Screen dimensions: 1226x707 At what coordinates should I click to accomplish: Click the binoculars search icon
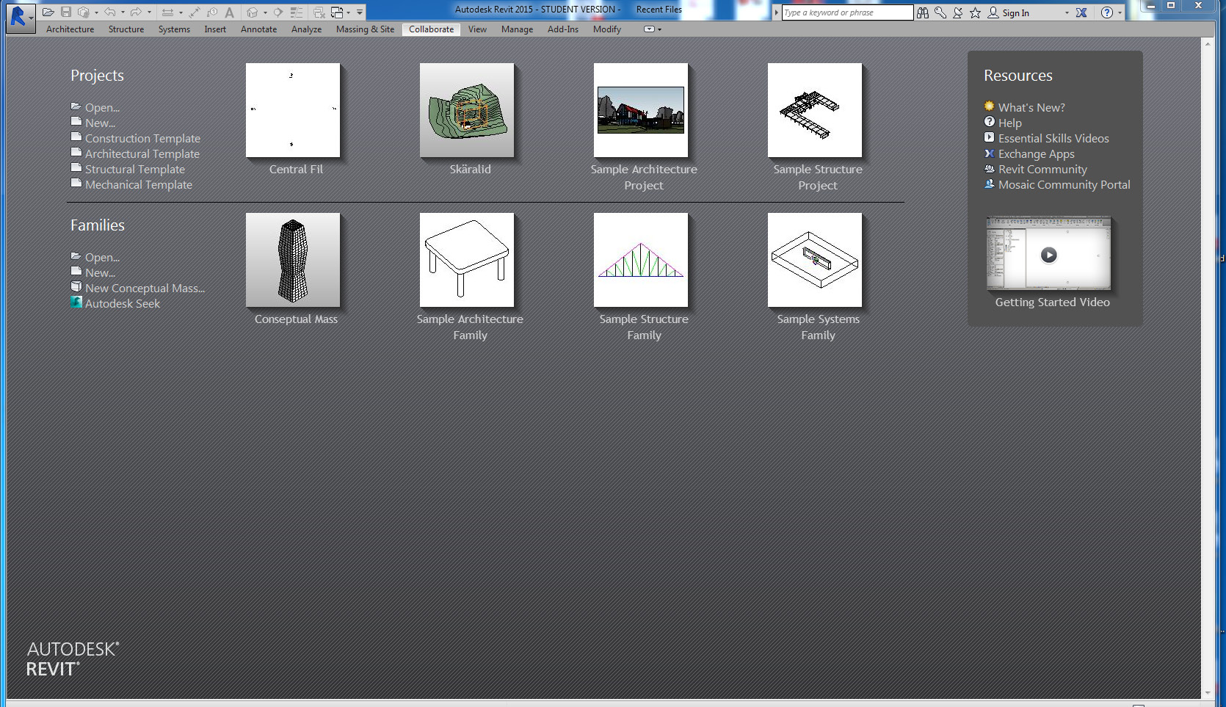(x=923, y=12)
